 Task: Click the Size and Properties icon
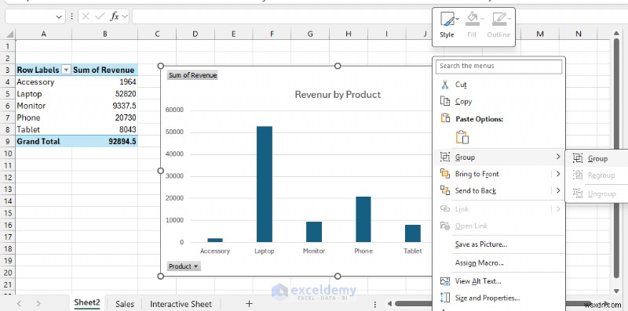pos(445,298)
